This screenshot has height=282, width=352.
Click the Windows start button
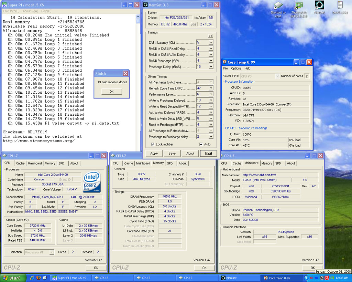(13, 278)
